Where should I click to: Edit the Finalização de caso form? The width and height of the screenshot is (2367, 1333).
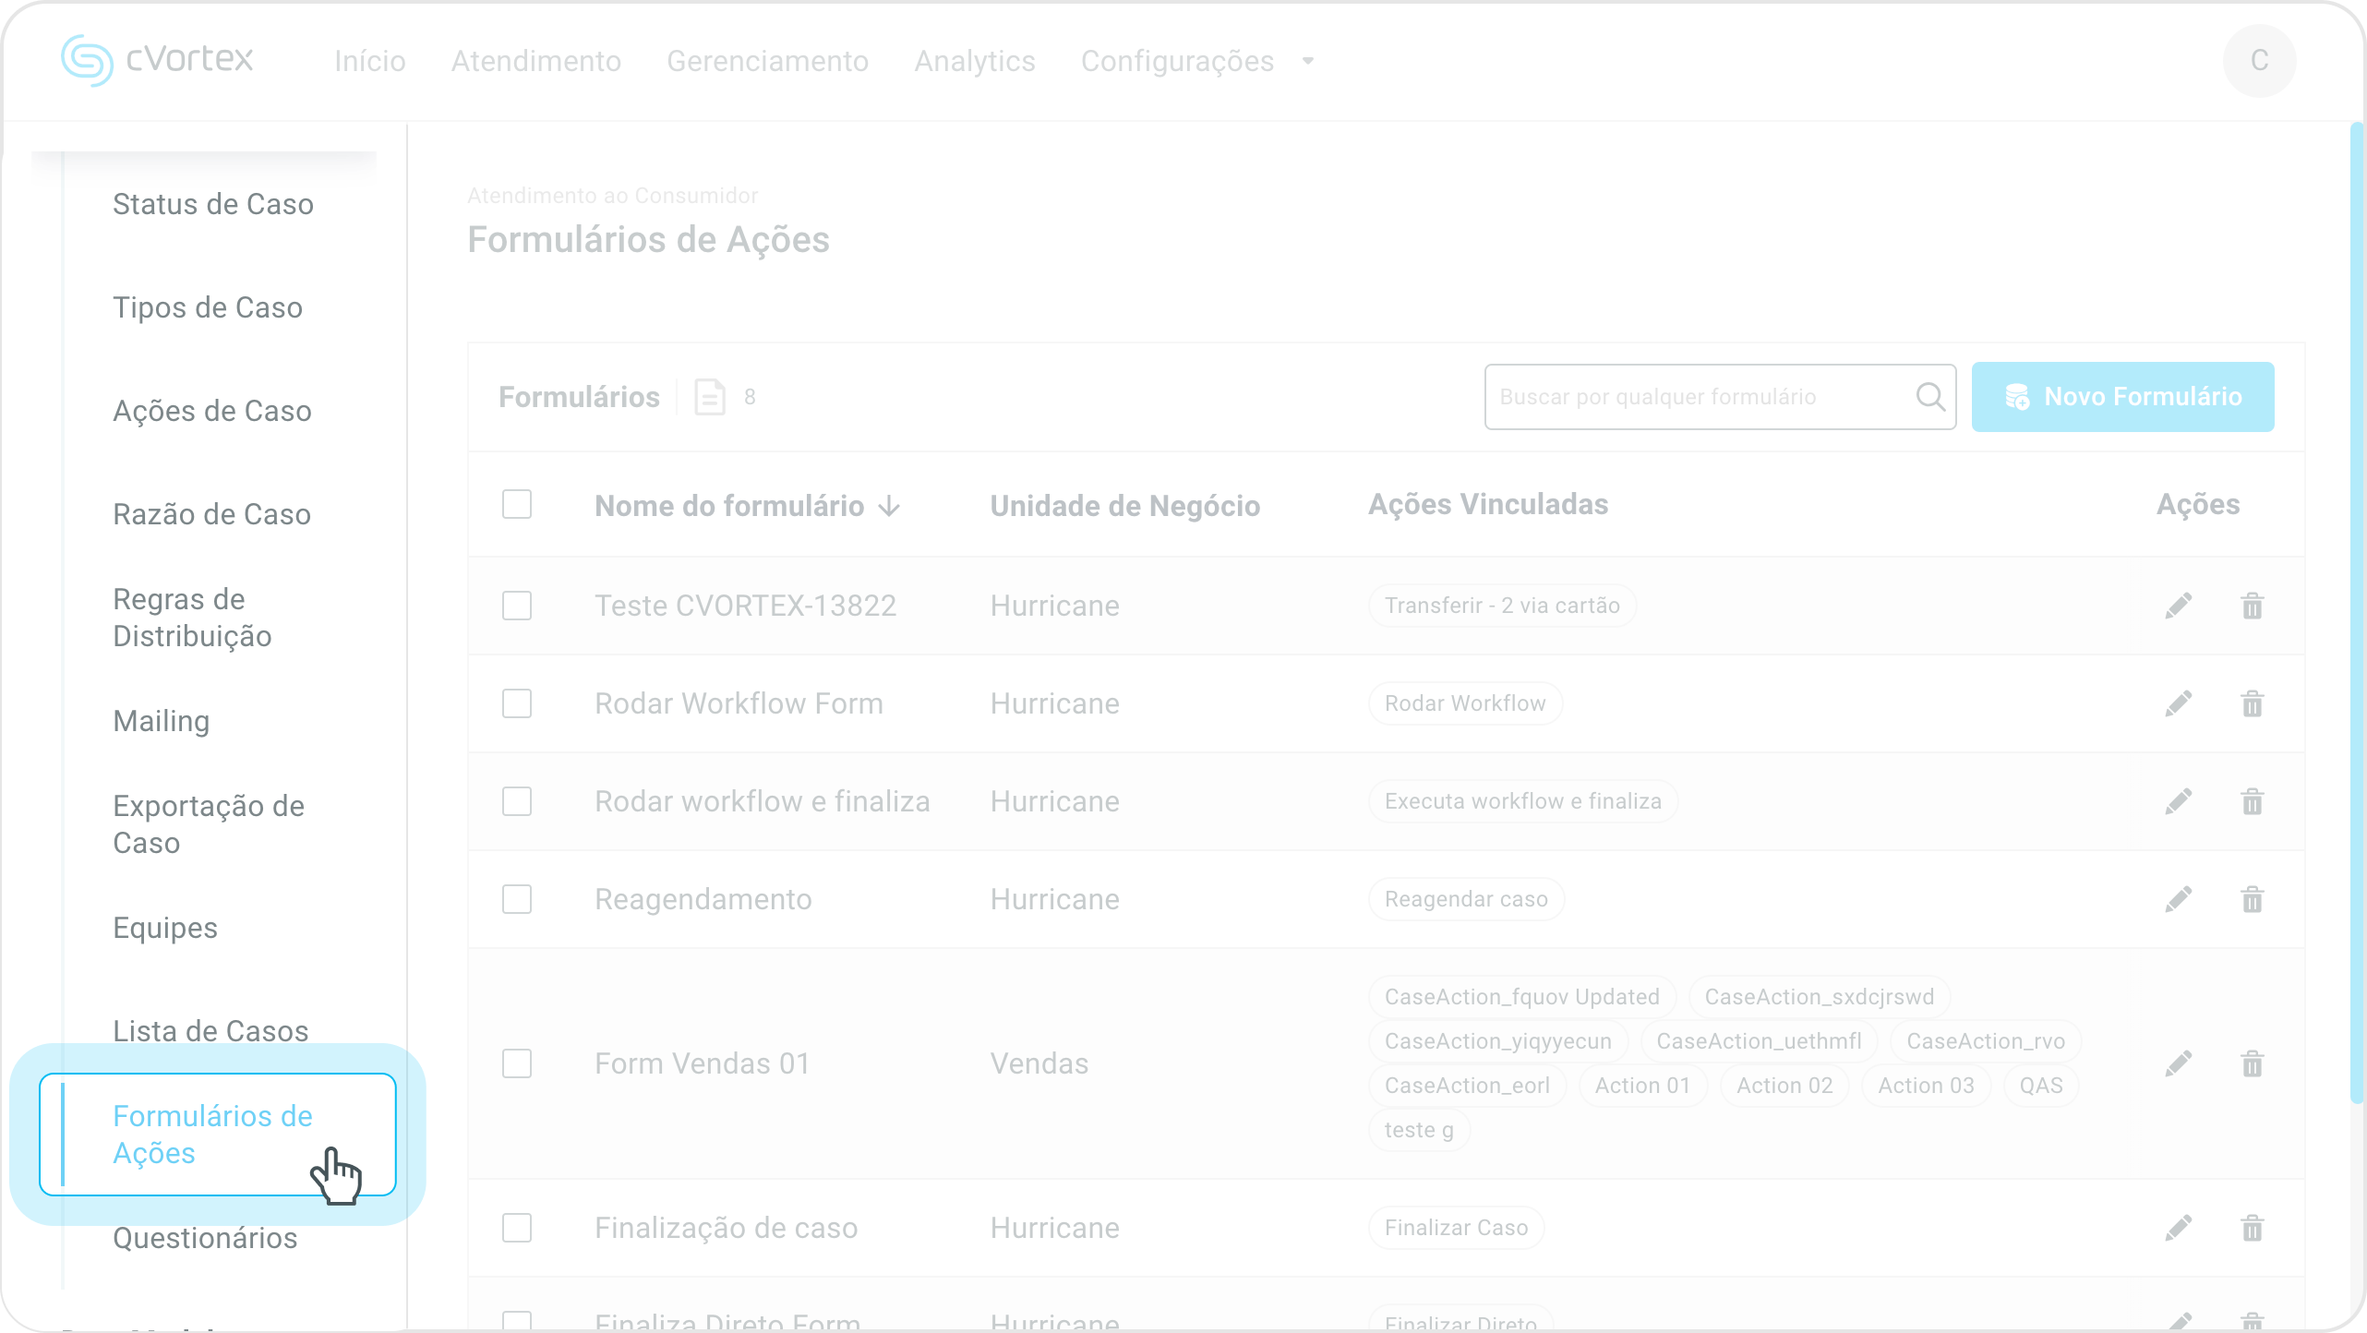(2178, 1229)
